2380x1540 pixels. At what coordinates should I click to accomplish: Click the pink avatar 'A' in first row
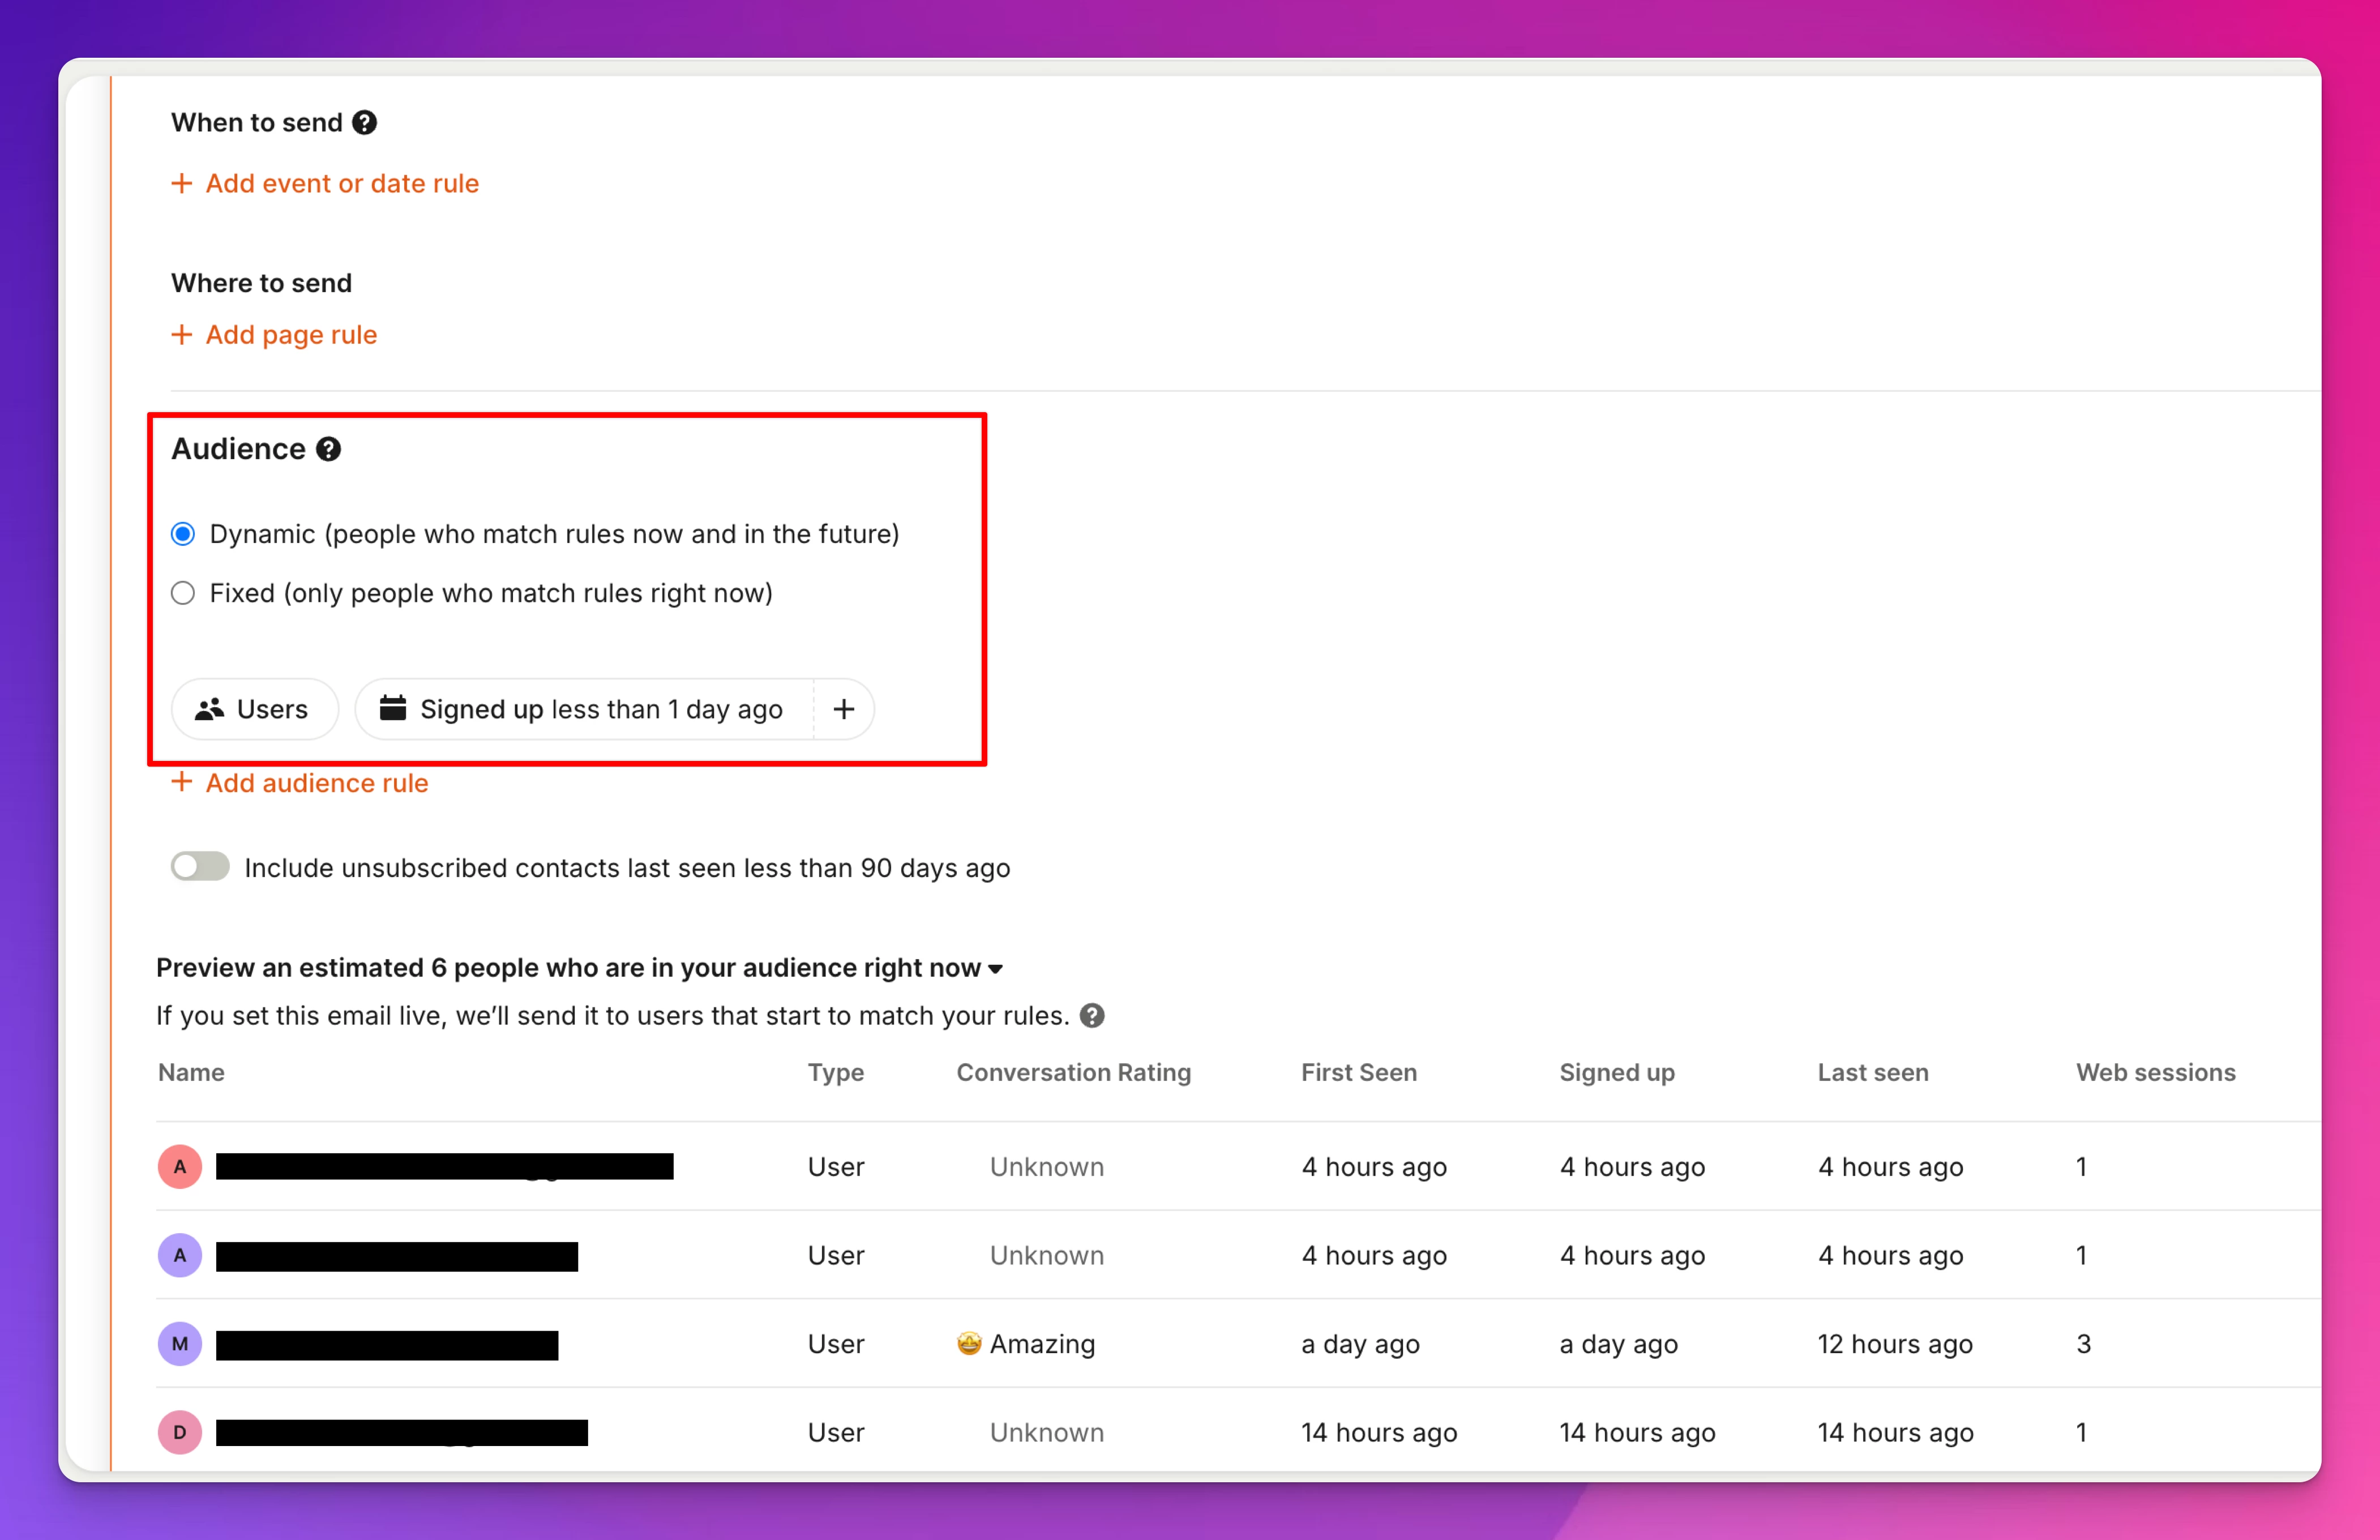point(180,1167)
